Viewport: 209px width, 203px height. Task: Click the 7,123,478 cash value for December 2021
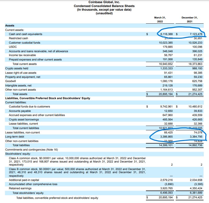(196, 34)
